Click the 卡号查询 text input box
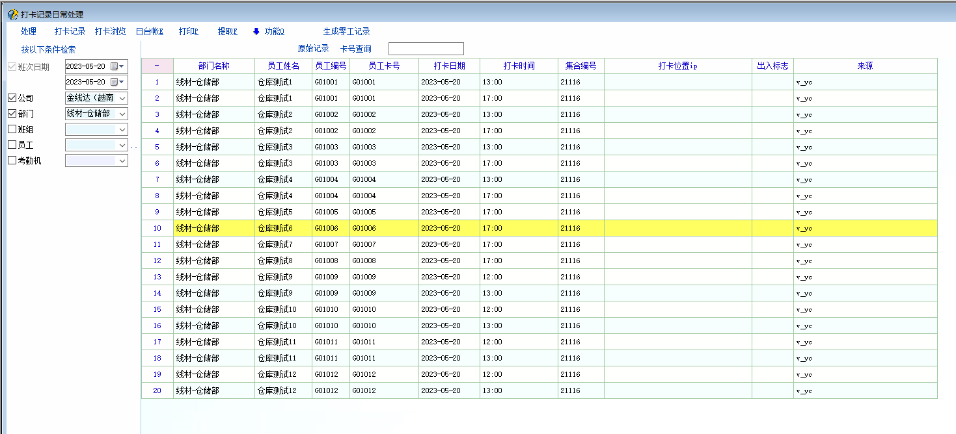 click(426, 49)
